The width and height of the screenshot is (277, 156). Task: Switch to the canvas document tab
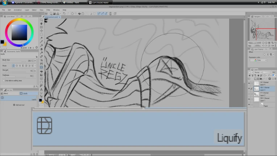(52, 17)
